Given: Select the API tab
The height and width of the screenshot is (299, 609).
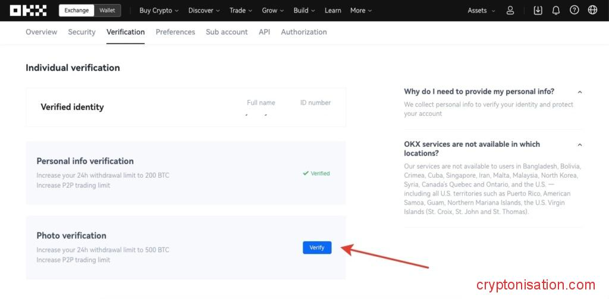Looking at the screenshot, I should pyautogui.click(x=264, y=32).
